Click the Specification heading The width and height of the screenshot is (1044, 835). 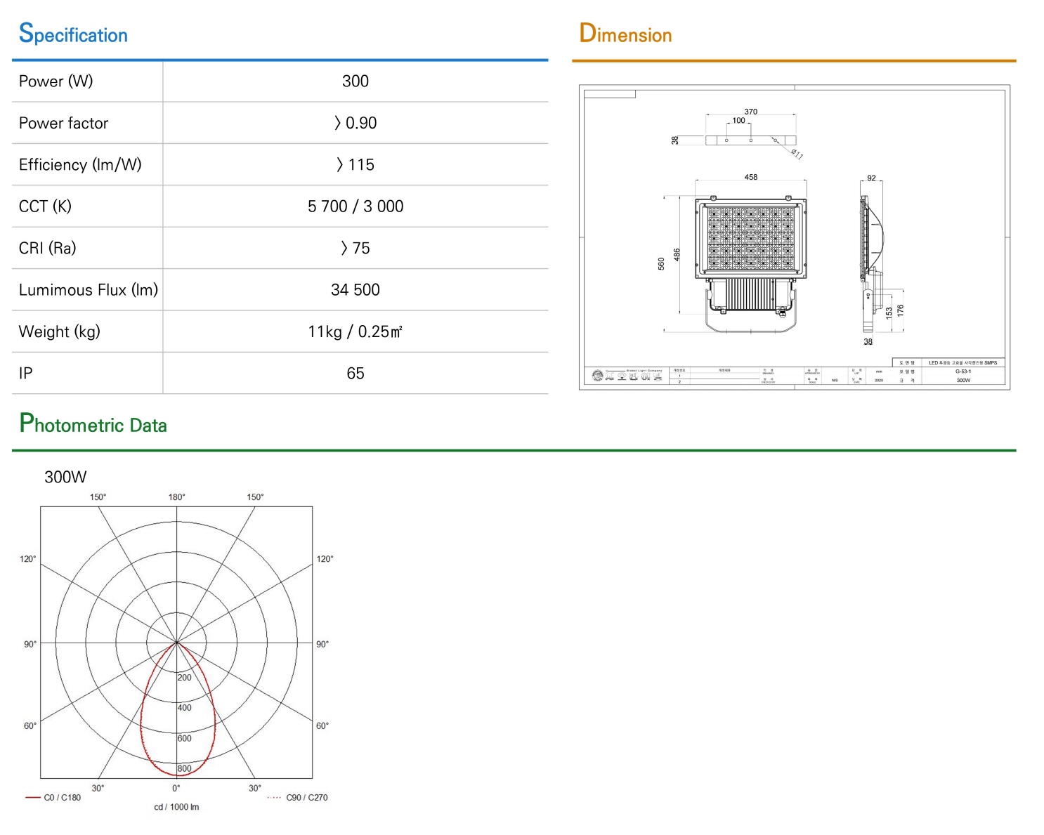coord(73,34)
